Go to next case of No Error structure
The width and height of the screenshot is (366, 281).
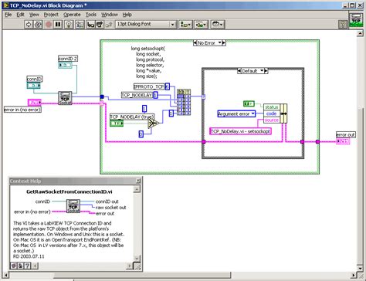[224, 42]
